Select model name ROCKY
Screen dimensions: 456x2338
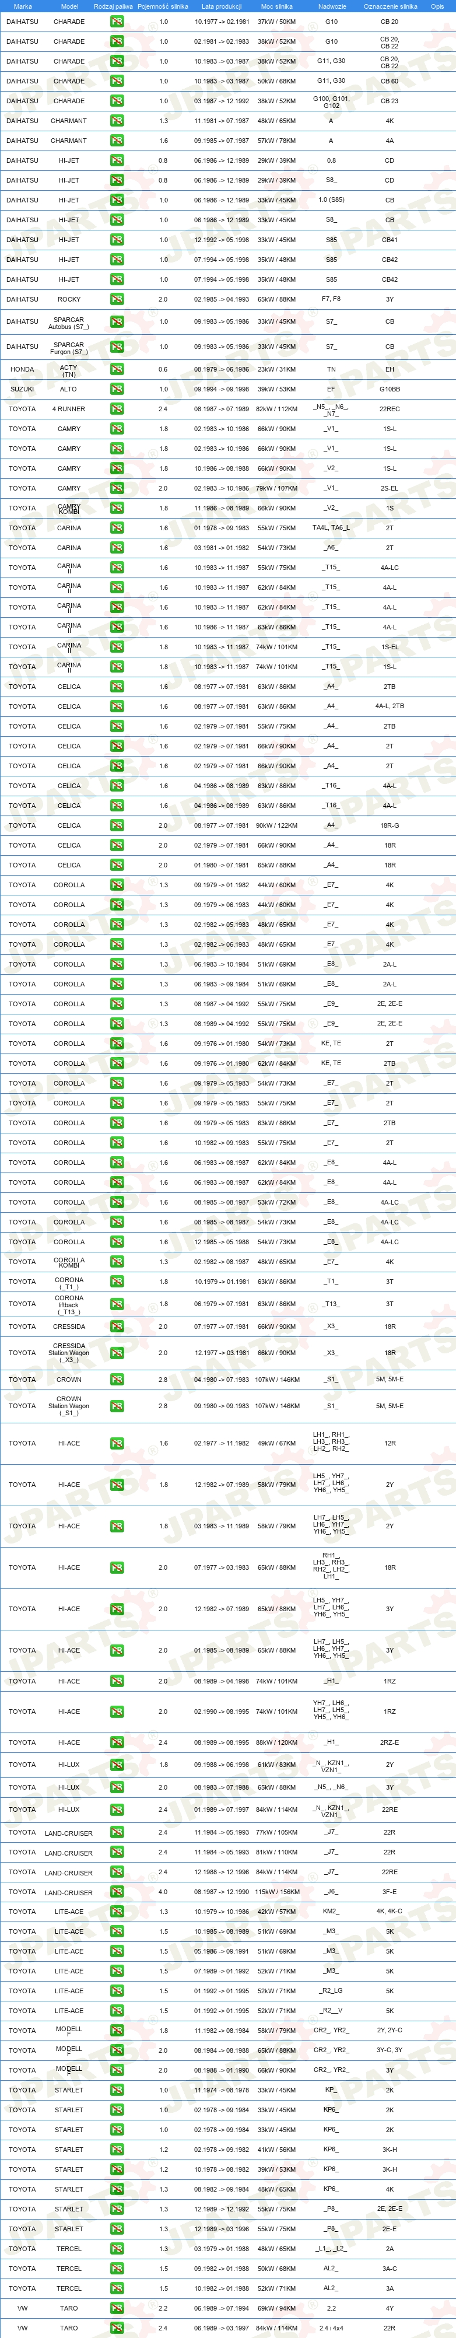tap(69, 299)
